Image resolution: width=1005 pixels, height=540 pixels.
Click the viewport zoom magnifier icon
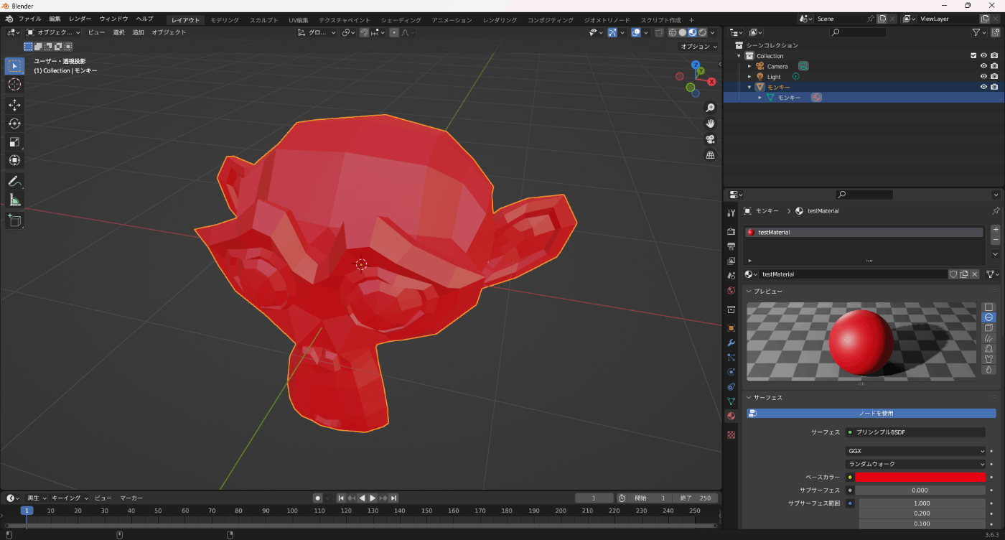[x=710, y=108]
